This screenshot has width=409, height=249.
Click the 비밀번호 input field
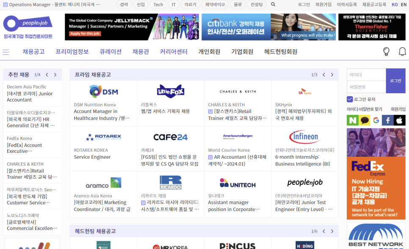tap(366, 87)
